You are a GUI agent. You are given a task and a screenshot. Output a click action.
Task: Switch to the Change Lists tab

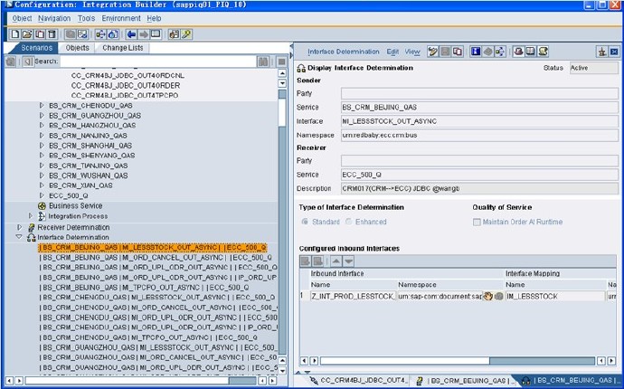(123, 48)
